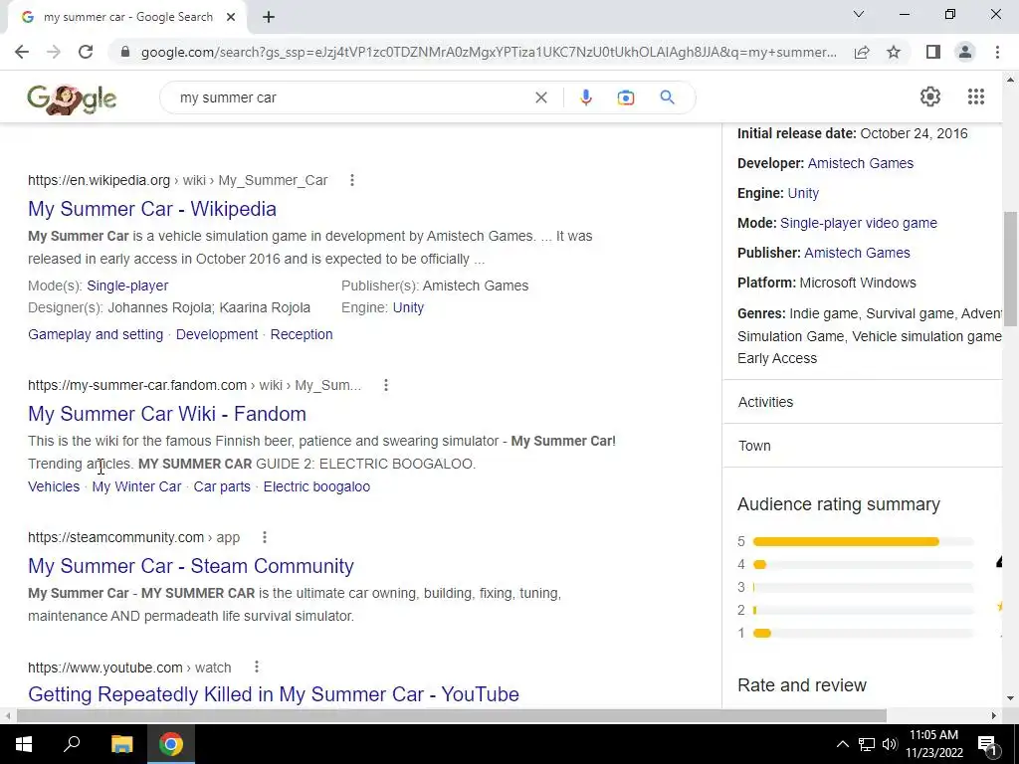Follow the 'Single-player' link under Wikipedia
Viewport: 1019px width, 764px height.
pos(127,286)
